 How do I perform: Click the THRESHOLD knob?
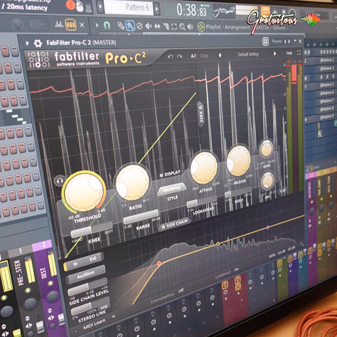point(84,192)
